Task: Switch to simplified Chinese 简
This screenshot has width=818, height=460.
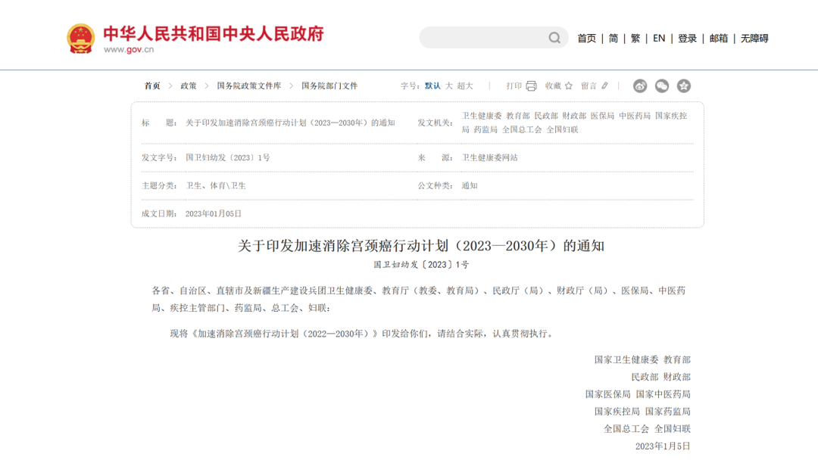Action: coord(613,39)
